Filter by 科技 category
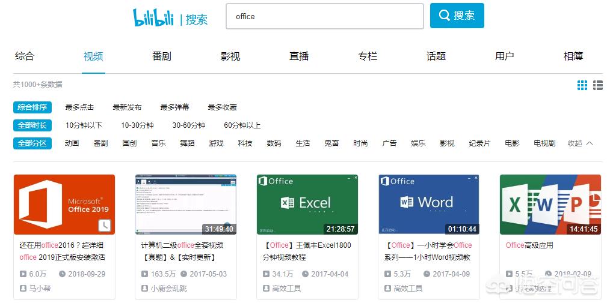The width and height of the screenshot is (610, 306). tap(245, 143)
